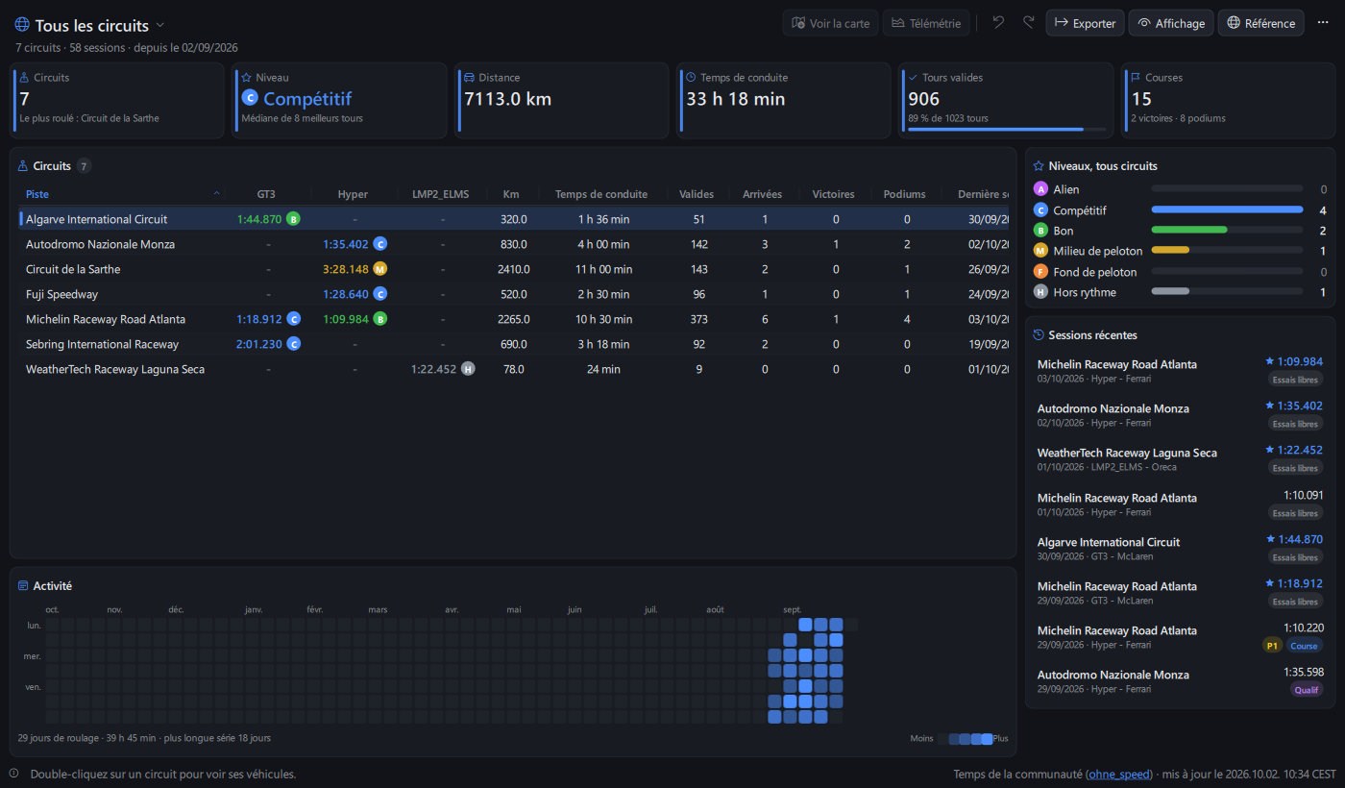Redo the last undone action
Viewport: 1345px width, 788px height.
(1028, 23)
